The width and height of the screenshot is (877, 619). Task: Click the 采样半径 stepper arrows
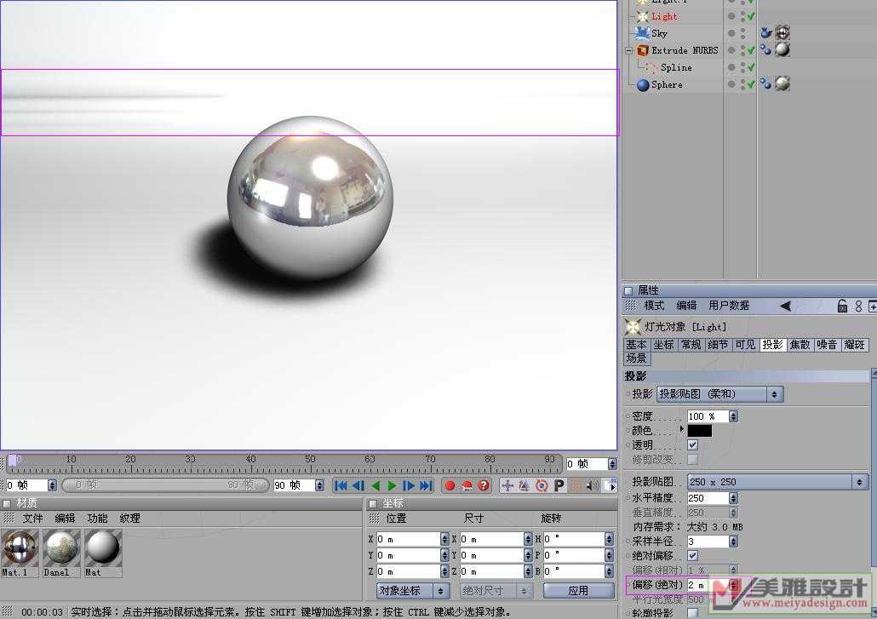click(x=733, y=542)
